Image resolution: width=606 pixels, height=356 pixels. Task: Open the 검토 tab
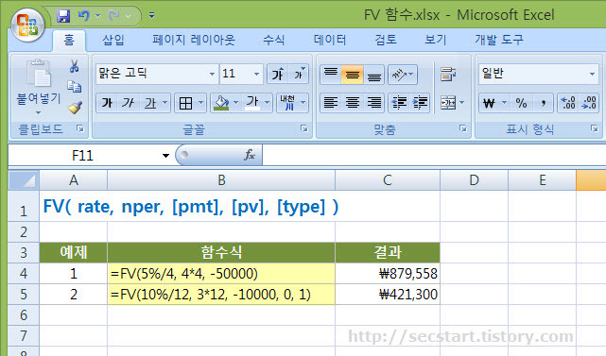pos(386,40)
